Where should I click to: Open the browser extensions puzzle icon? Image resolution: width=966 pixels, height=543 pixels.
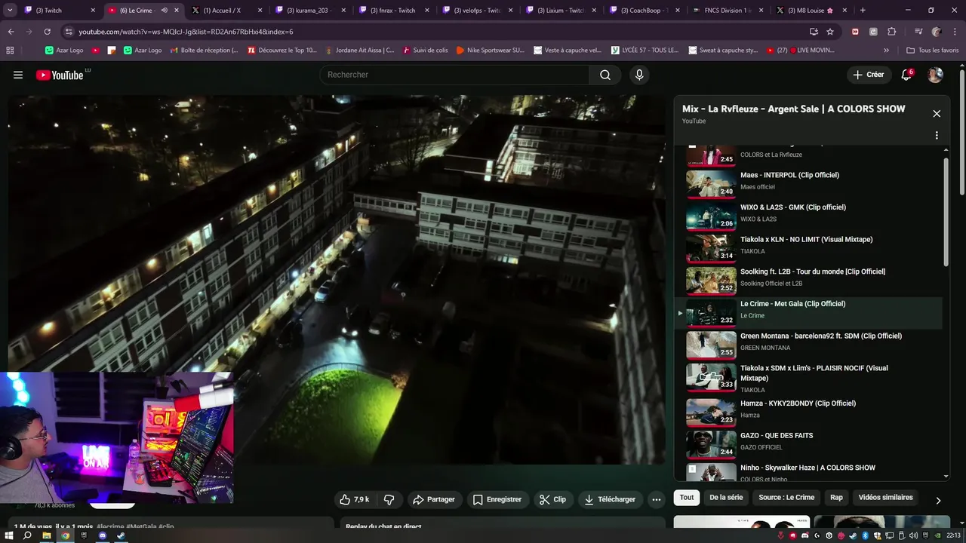[x=891, y=32]
